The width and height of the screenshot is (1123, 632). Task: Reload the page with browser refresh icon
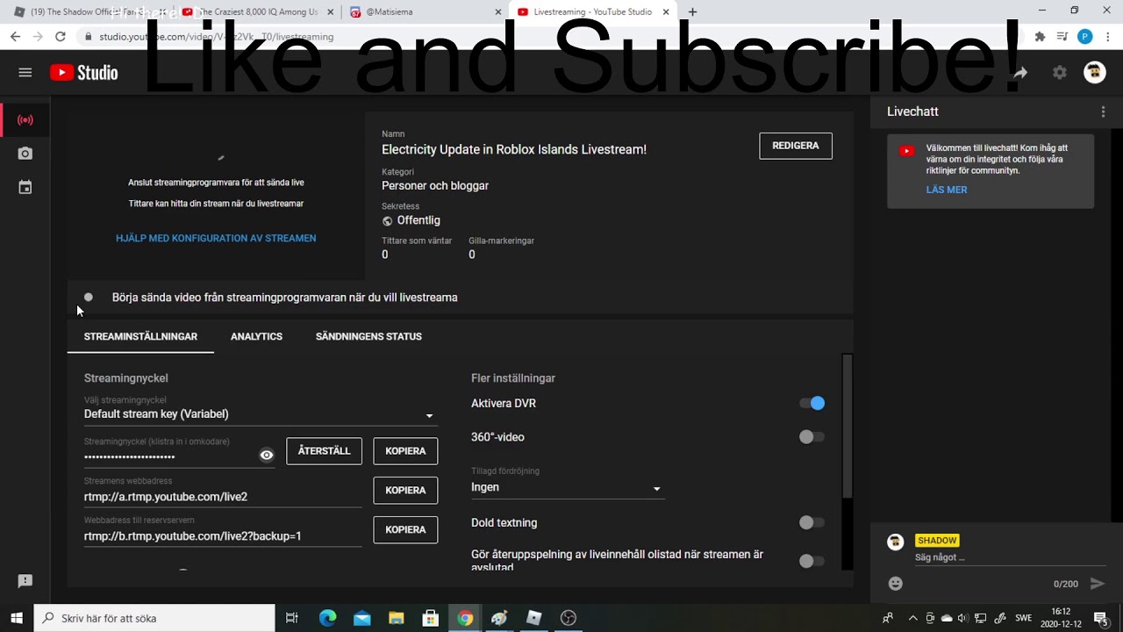click(60, 37)
